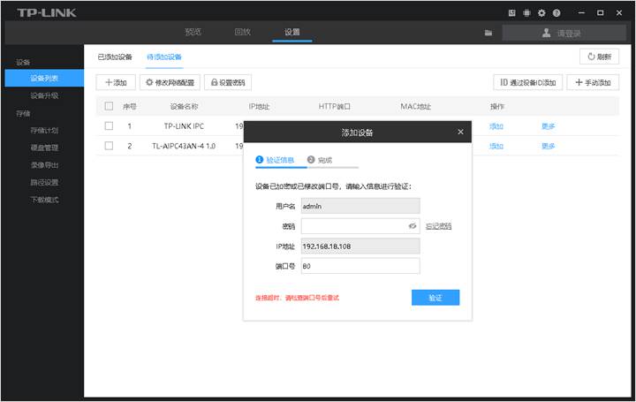Click the first icon in title bar
The height and width of the screenshot is (402, 636).
(x=511, y=12)
